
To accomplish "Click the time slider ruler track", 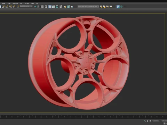I will click(x=83, y=117).
